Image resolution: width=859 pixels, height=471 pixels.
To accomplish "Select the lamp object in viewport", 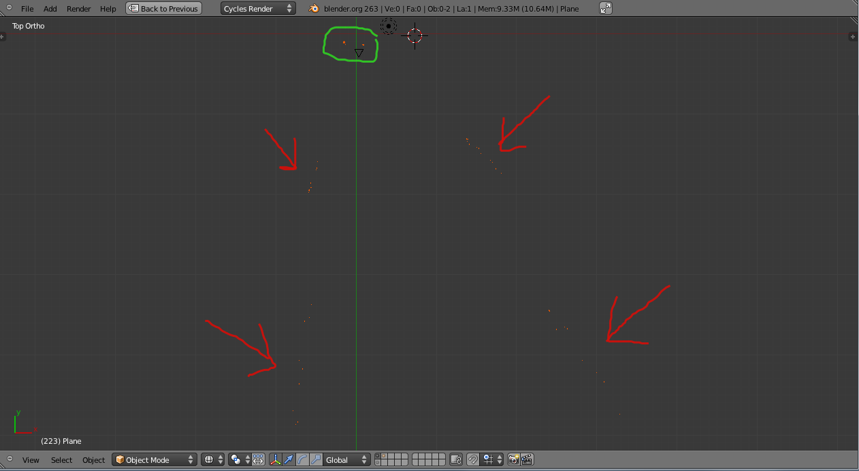I will 388,27.
